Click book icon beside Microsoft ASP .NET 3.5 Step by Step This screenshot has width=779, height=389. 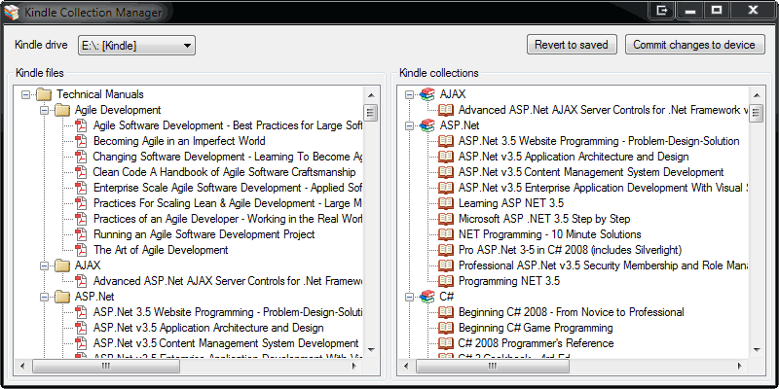click(x=446, y=219)
